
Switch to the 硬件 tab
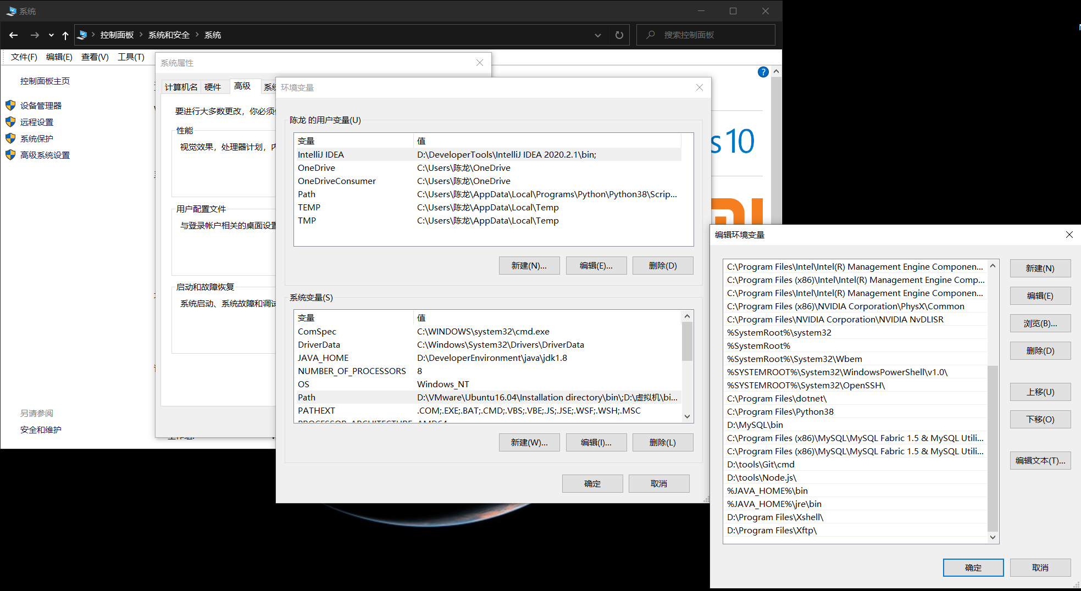[213, 87]
